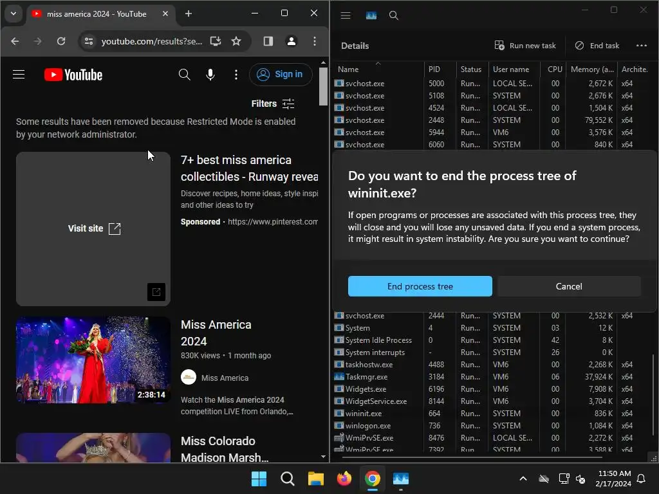Open YouTube search icon
The height and width of the screenshot is (494, 659).
point(184,75)
